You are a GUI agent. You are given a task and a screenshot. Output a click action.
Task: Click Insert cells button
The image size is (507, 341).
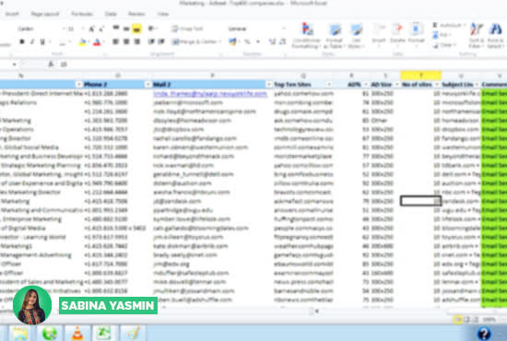point(379,35)
